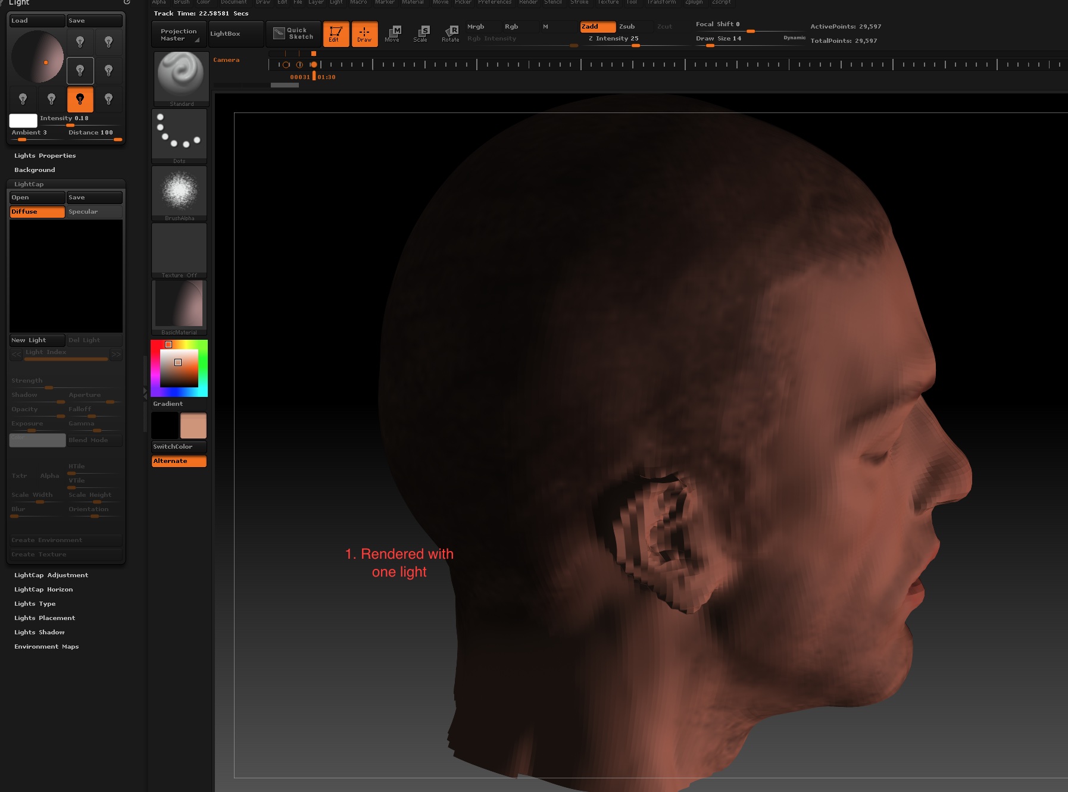
Task: Expand the Lights Shadow section
Action: (x=39, y=633)
